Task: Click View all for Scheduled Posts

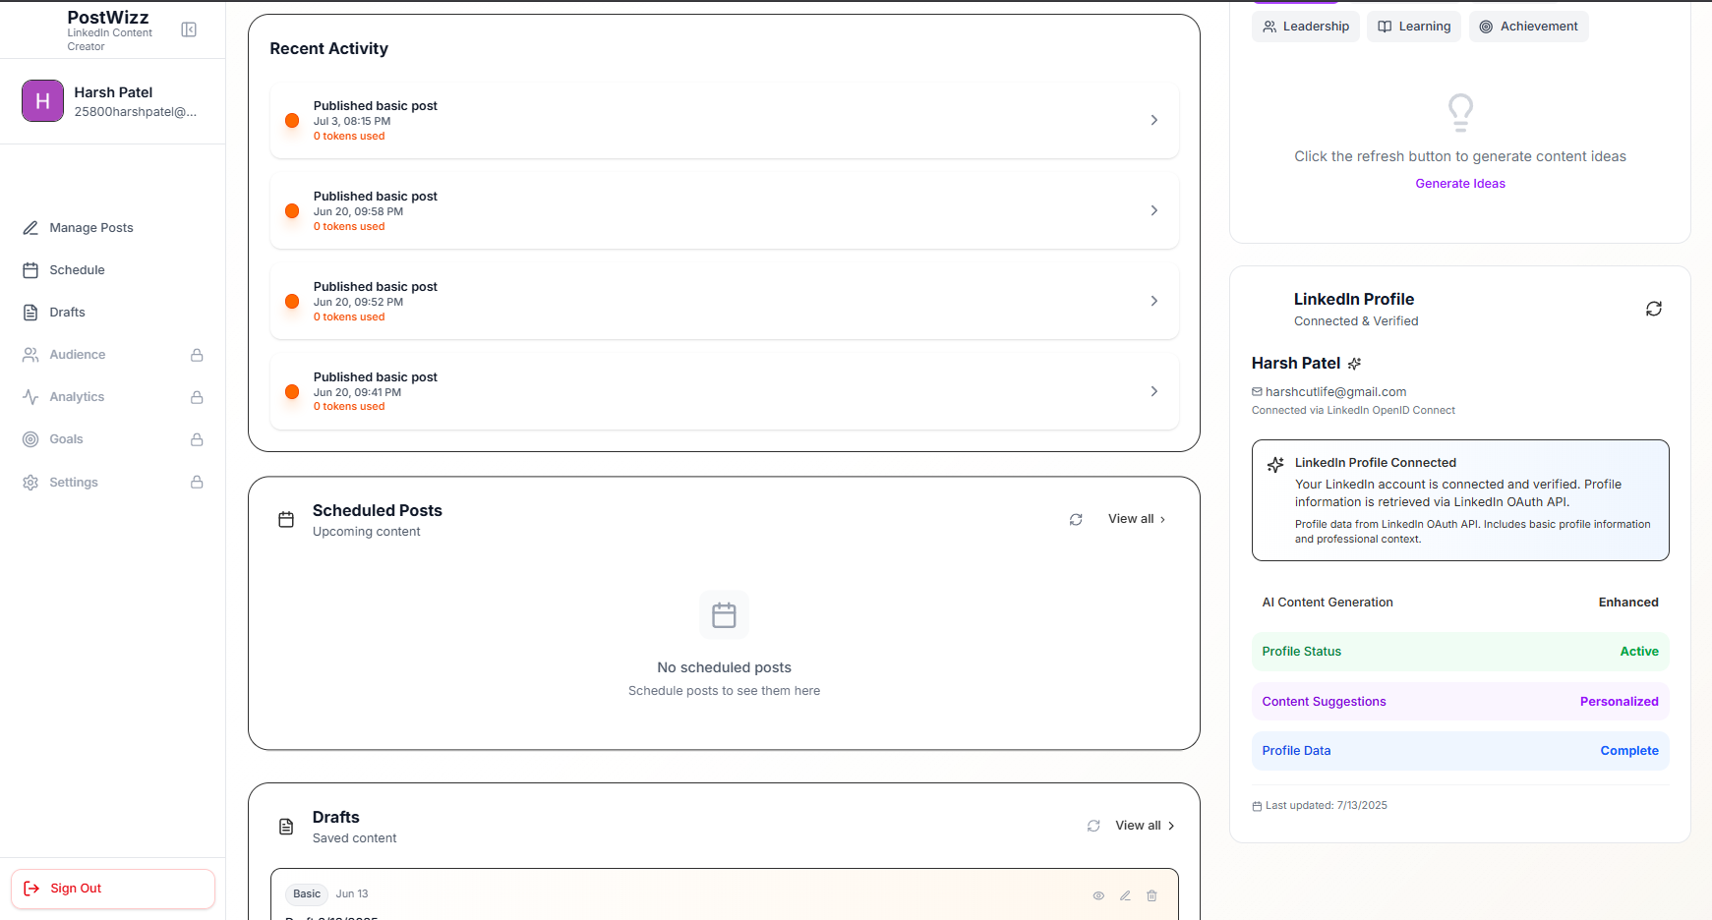Action: tap(1137, 519)
